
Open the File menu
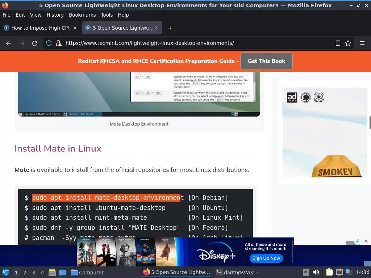click(x=7, y=15)
